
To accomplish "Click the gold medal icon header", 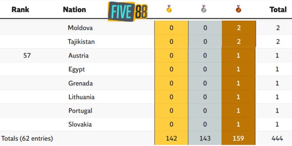I will tap(169, 9).
